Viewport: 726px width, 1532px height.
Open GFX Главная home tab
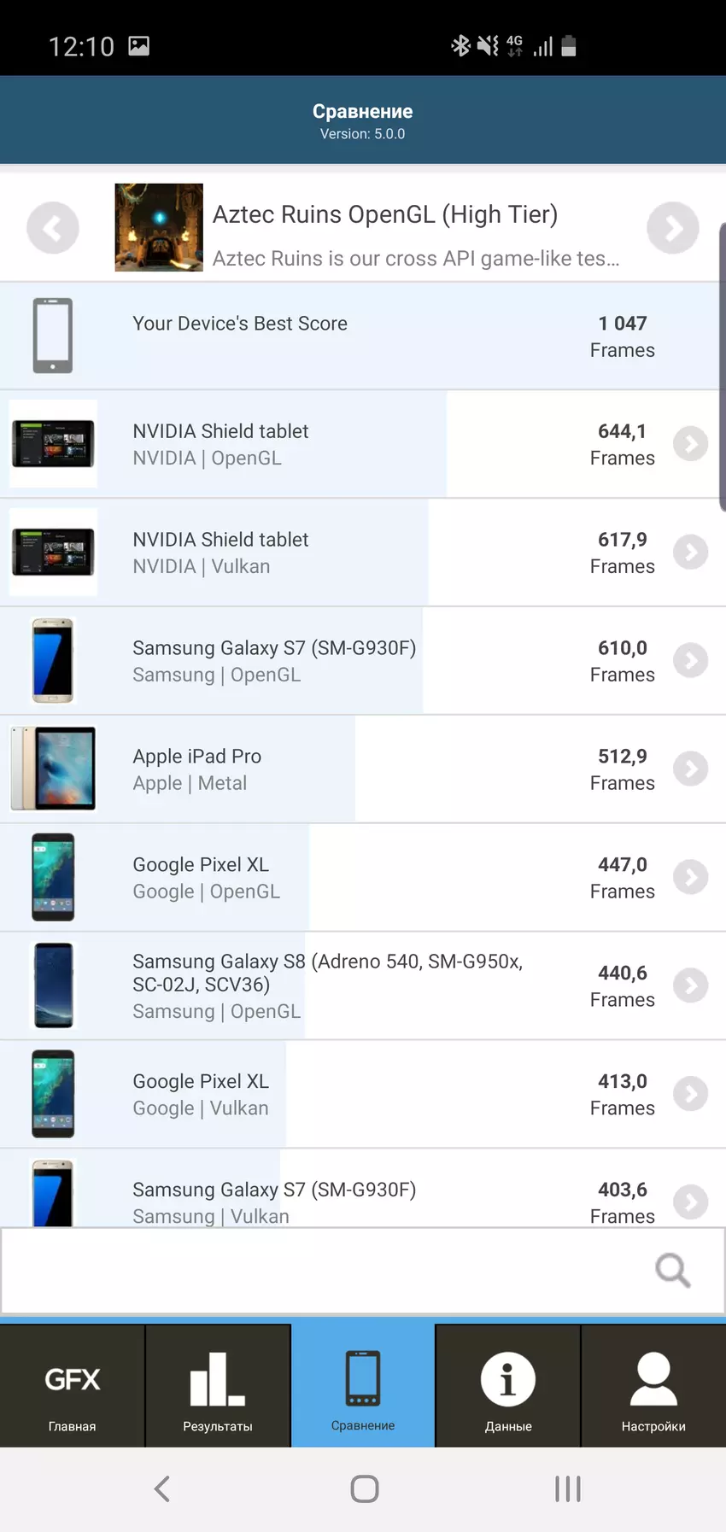pos(73,1386)
